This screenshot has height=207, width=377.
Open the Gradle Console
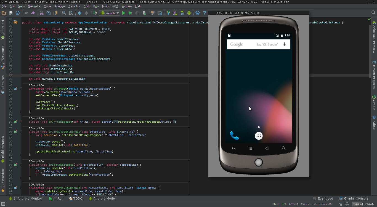[354, 198]
